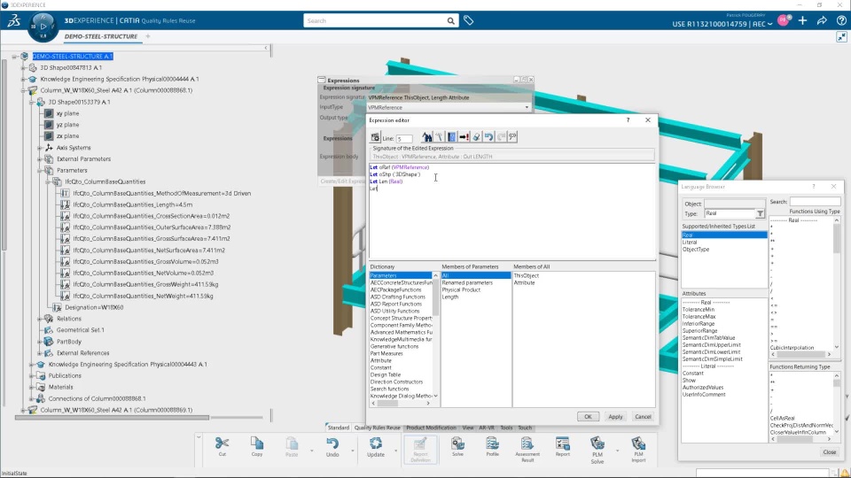Screen dimensions: 851x478
Task: Click the binoculars icon in the Expression editor
Action: (x=427, y=137)
